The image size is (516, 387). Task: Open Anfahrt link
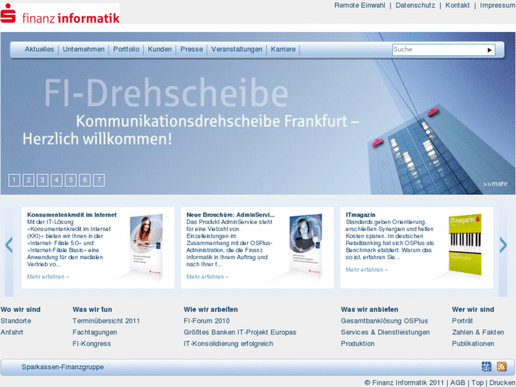pyautogui.click(x=12, y=332)
